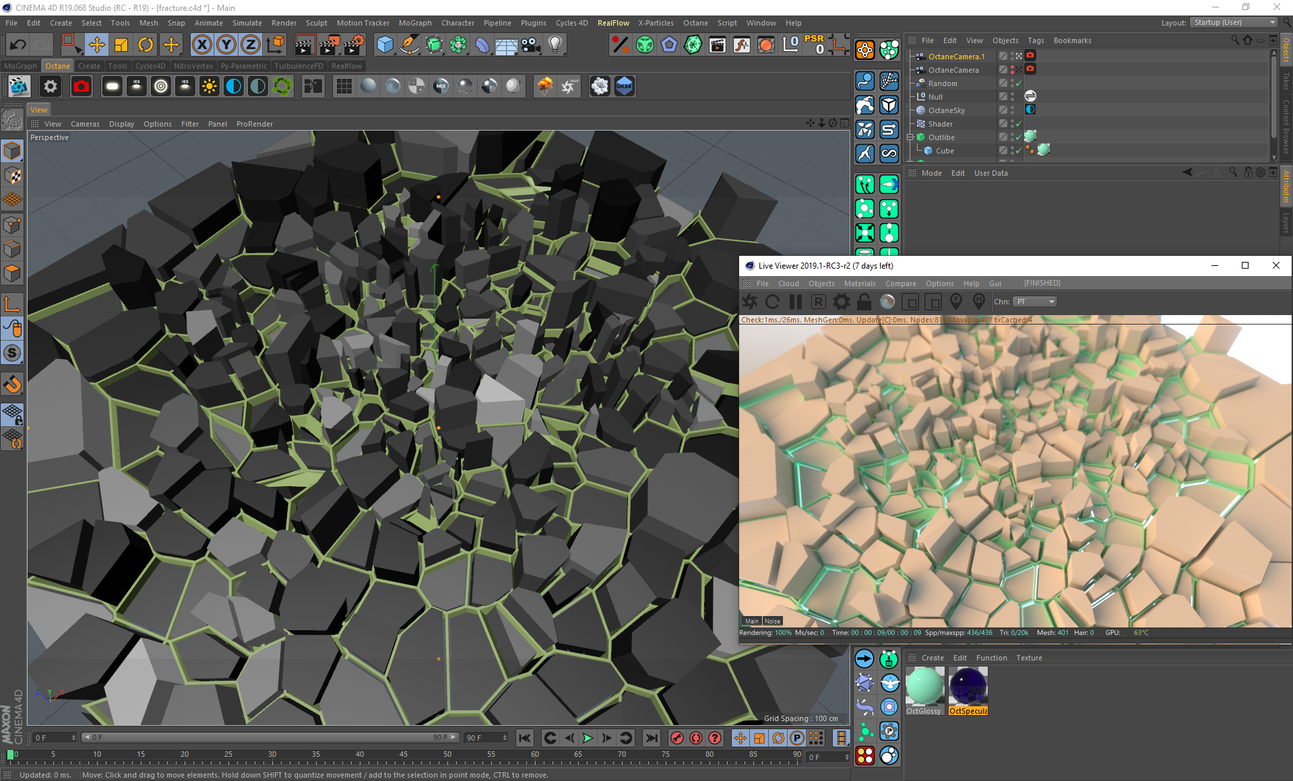Toggle Random effector enable checkmark
The width and height of the screenshot is (1293, 781).
point(1018,83)
